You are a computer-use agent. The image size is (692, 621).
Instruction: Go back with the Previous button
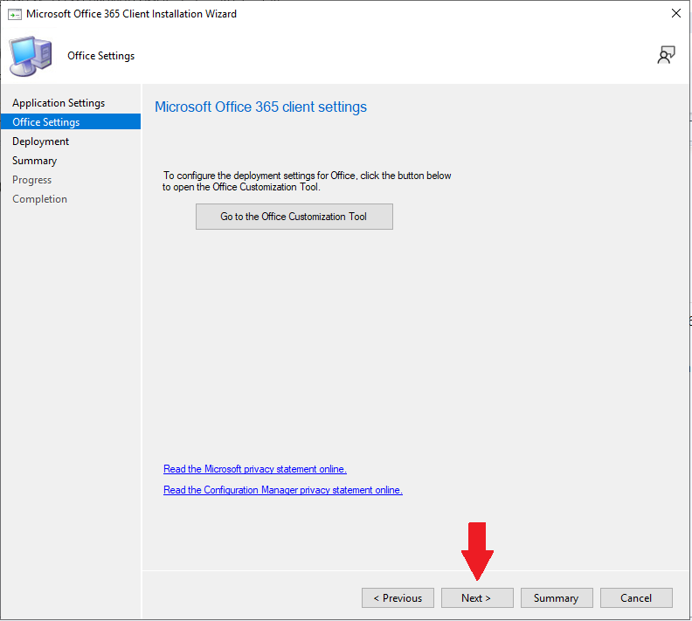click(398, 598)
